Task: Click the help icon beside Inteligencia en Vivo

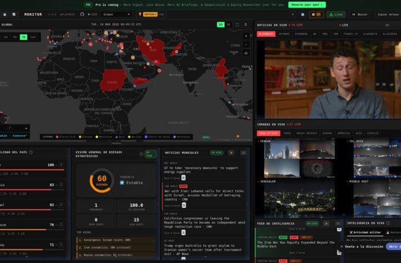Action: [388, 223]
